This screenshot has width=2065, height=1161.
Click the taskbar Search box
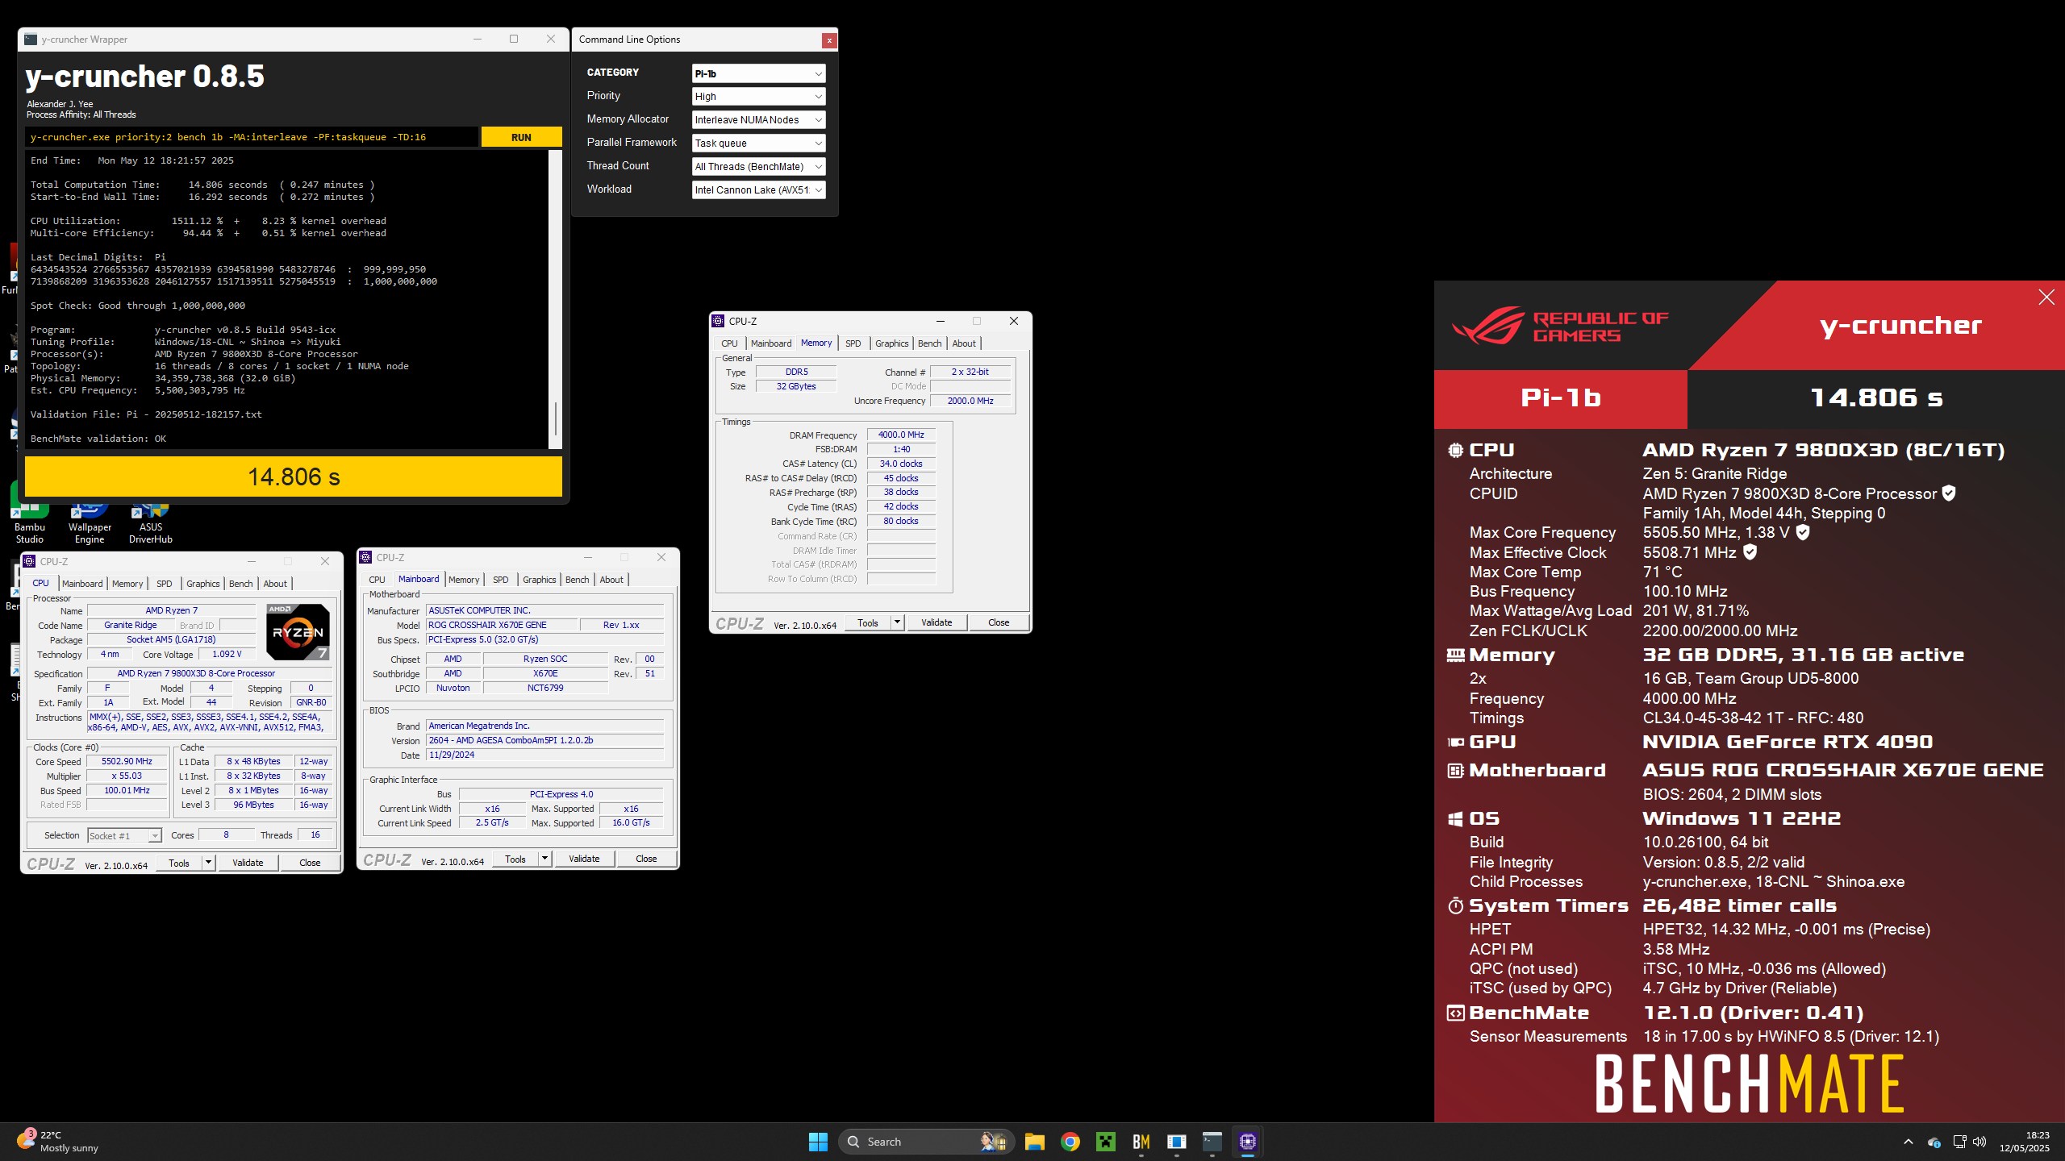point(926,1142)
